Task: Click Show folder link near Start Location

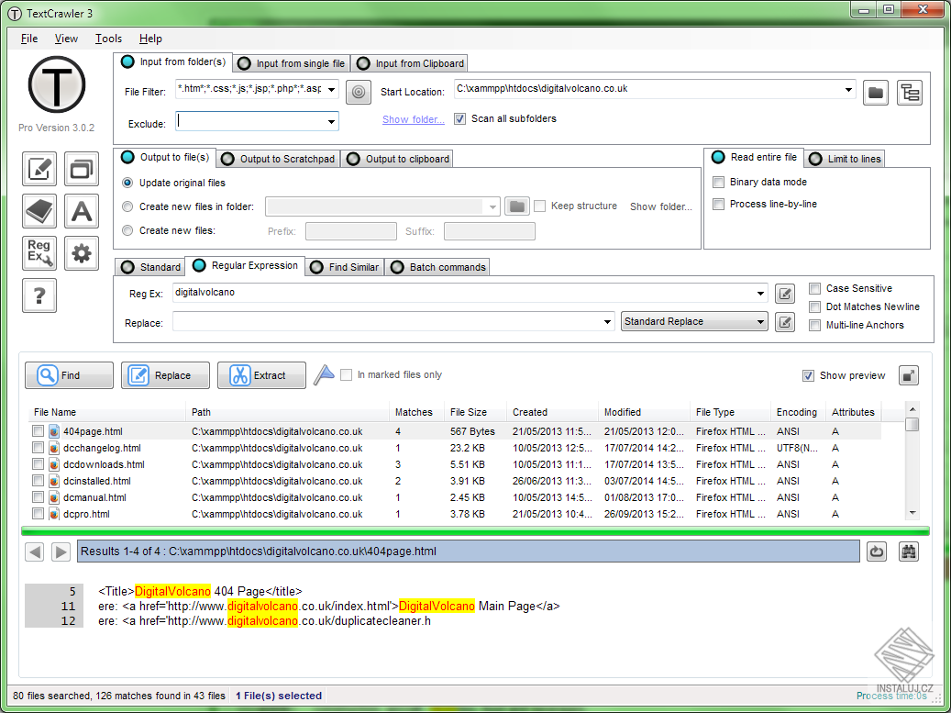Action: pos(413,119)
